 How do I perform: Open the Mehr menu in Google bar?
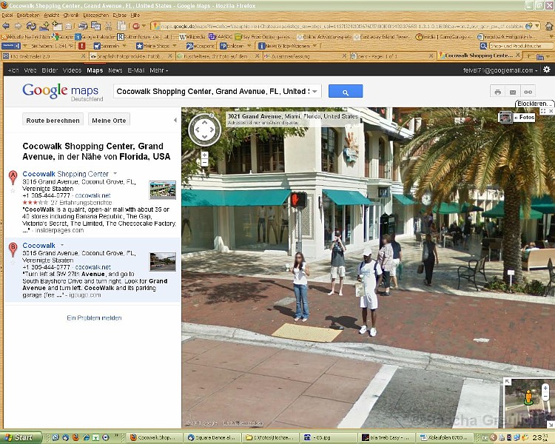[160, 70]
